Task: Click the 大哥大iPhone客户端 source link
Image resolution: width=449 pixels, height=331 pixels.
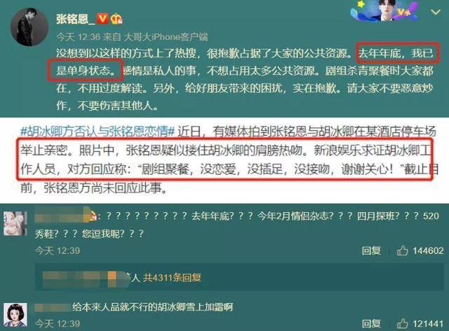Action: (x=166, y=37)
